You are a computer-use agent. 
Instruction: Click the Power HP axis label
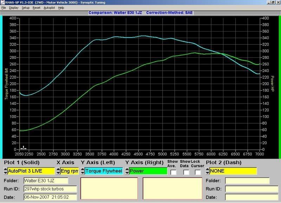point(272,84)
